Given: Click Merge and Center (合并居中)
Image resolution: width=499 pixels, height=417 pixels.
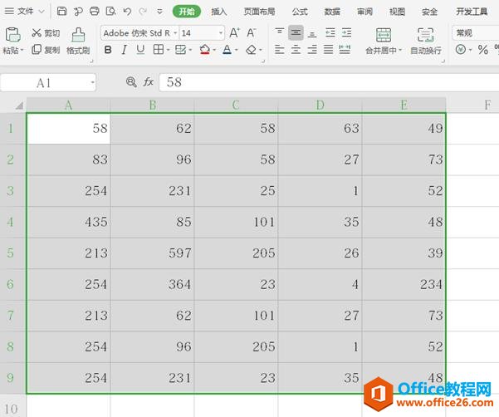Looking at the screenshot, I should (383, 41).
